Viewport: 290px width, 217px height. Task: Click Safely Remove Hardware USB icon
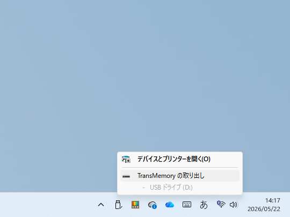[x=118, y=205]
